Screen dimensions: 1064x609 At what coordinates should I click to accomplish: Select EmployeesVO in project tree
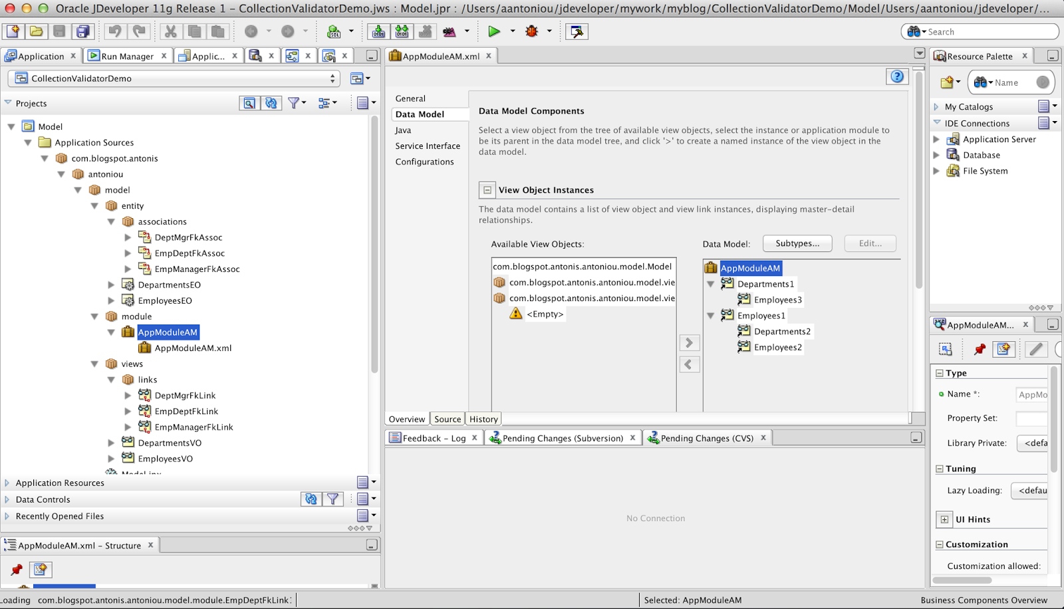(x=165, y=459)
